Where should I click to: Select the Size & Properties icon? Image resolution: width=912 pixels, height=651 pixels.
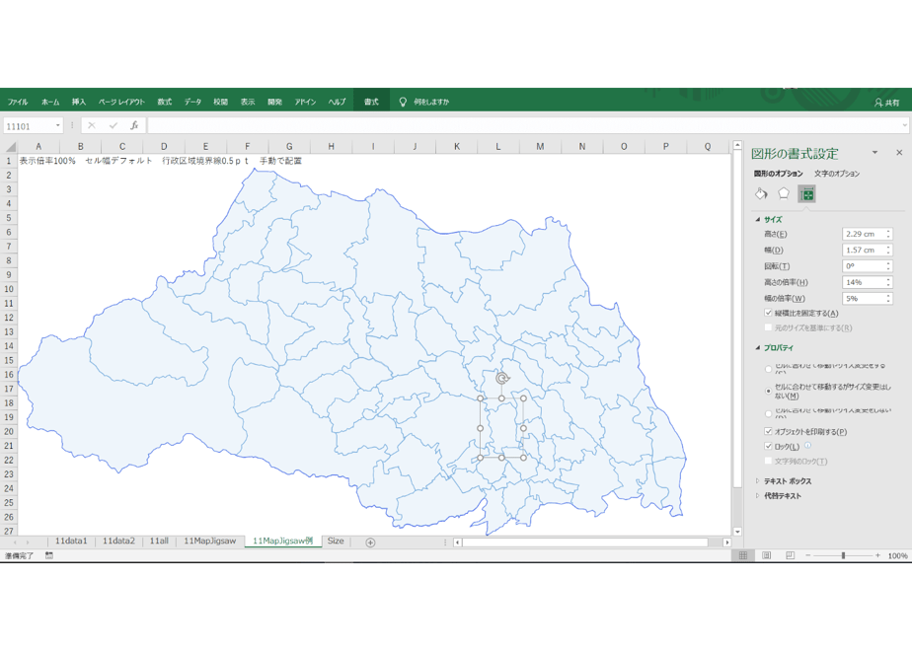(x=806, y=194)
